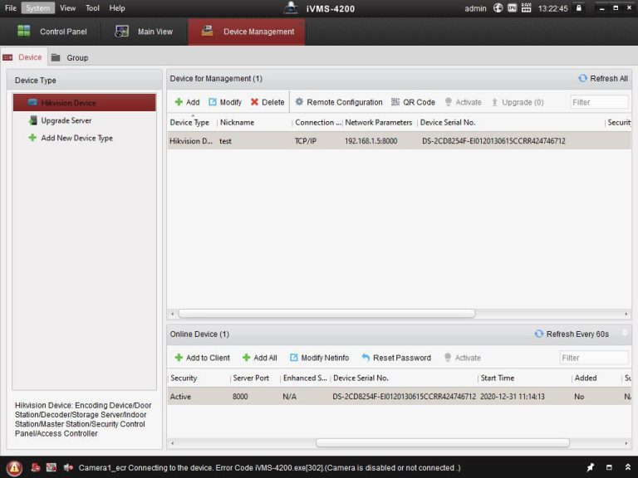Sort by Nickname column header
The height and width of the screenshot is (478, 638).
[x=237, y=122]
